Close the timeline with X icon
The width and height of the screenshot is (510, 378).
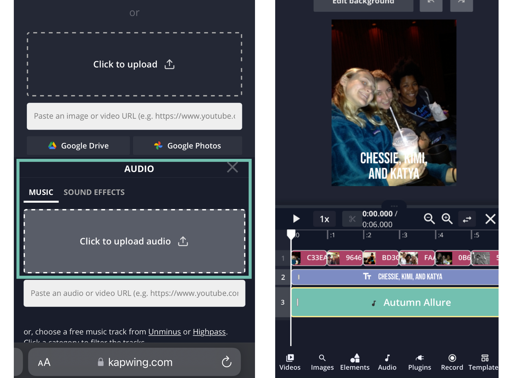(490, 219)
